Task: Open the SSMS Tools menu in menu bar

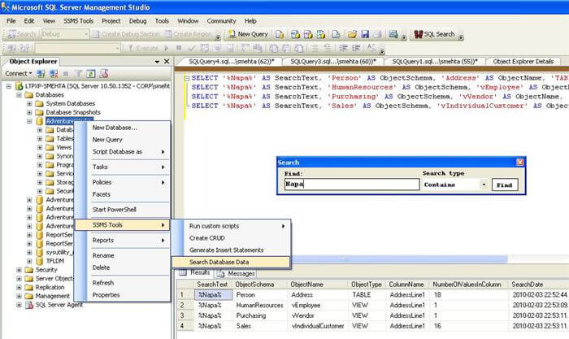Action: click(78, 21)
